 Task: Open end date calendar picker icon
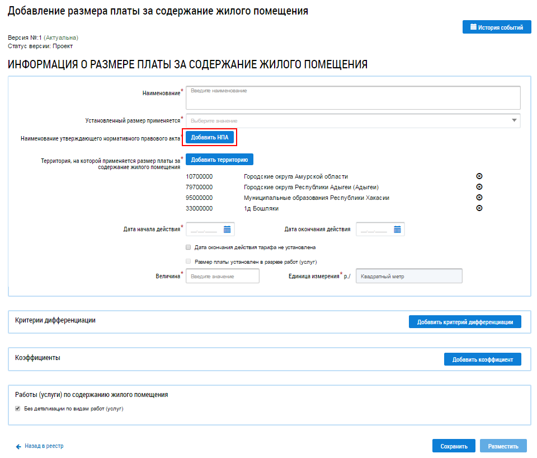point(397,230)
